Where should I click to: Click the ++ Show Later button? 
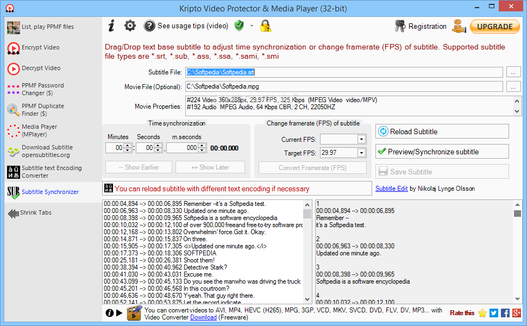(210, 167)
